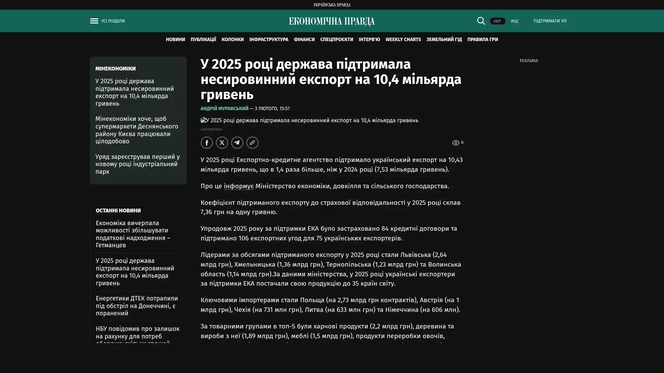Switch language to РОС
The height and width of the screenshot is (373, 664).
pyautogui.click(x=515, y=21)
